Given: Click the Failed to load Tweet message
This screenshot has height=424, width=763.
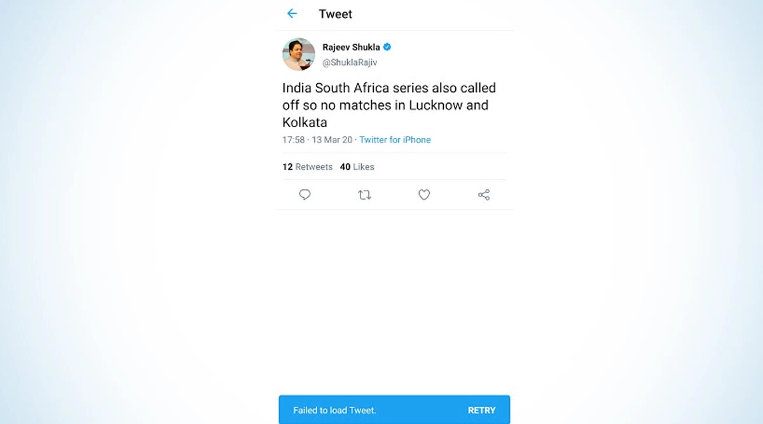Looking at the screenshot, I should [x=334, y=410].
